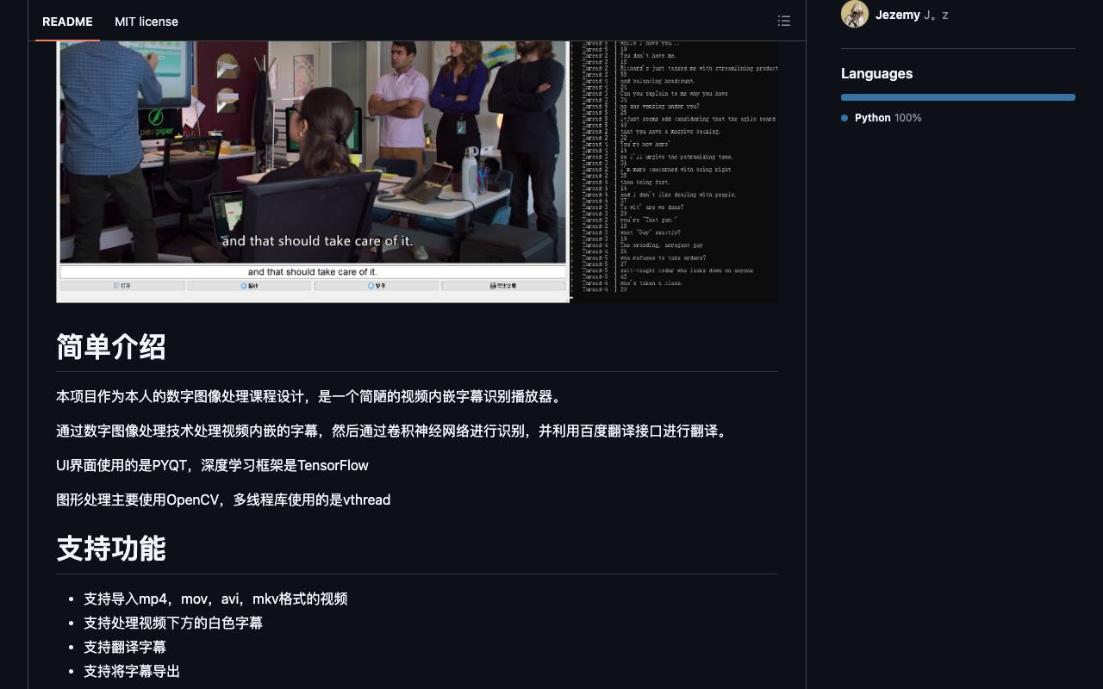This screenshot has height=689, width=1103.
Task: Click the line starting with 通过数字图像处理技术
Action: point(394,431)
